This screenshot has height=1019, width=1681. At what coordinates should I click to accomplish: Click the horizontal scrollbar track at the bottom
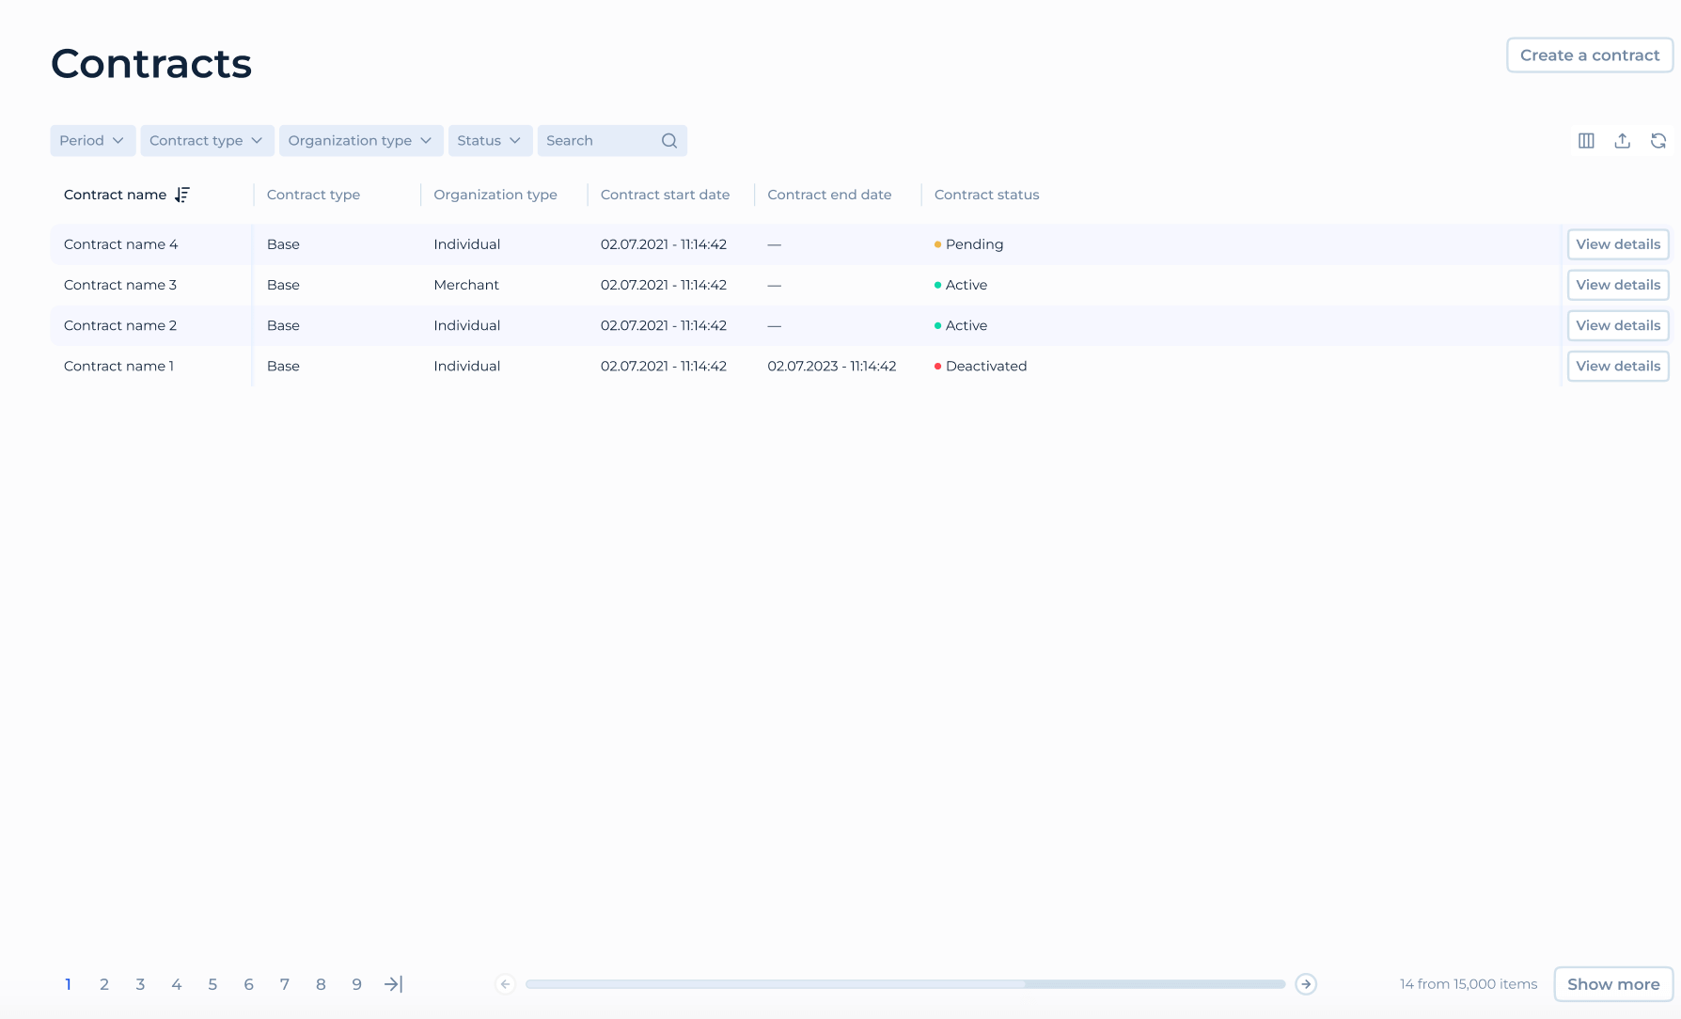point(903,984)
